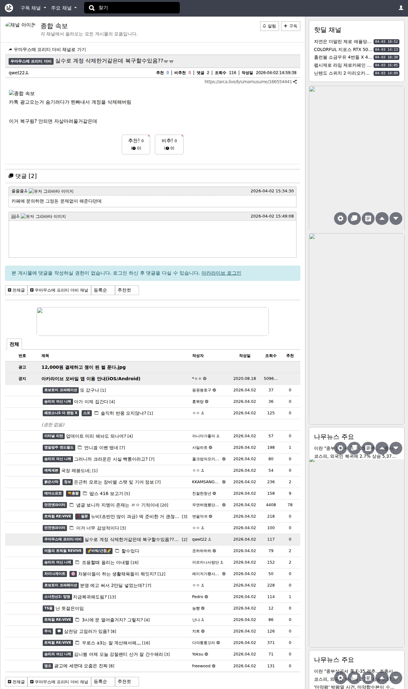The height and width of the screenshot is (689, 408).
Task: Click the 명조 channel badge
Action: tap(48, 666)
